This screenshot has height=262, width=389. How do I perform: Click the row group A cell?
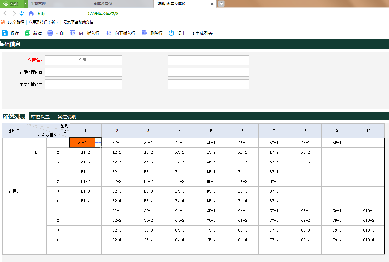(x=36, y=152)
